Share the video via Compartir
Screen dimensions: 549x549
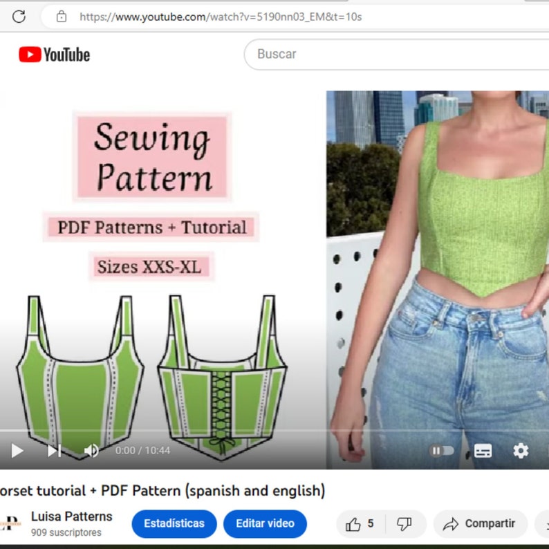(480, 524)
